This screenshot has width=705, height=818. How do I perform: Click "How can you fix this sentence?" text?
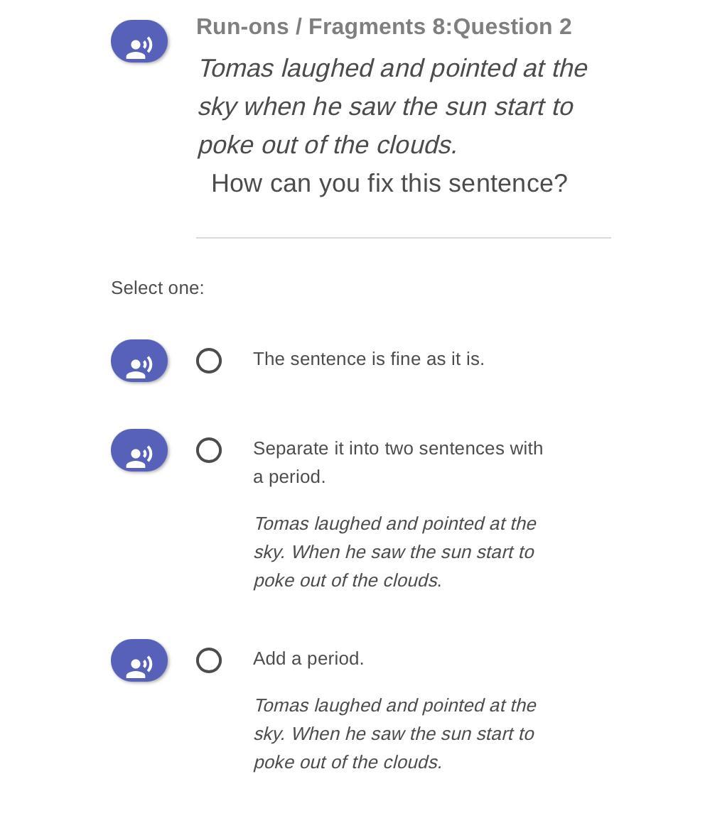389,184
